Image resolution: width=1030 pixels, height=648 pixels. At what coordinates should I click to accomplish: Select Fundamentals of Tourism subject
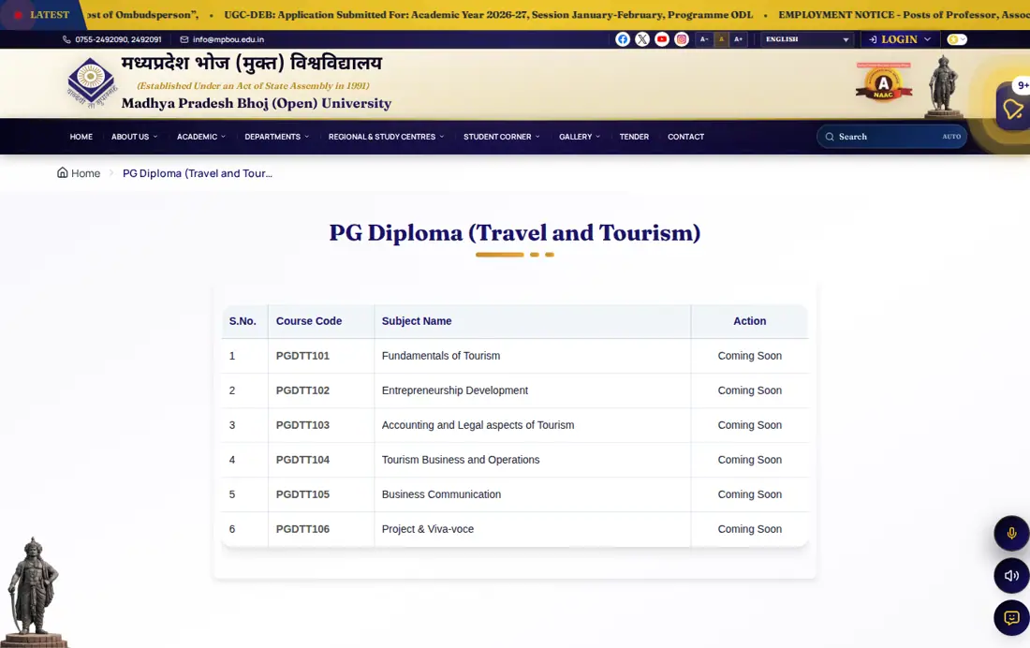tap(441, 356)
